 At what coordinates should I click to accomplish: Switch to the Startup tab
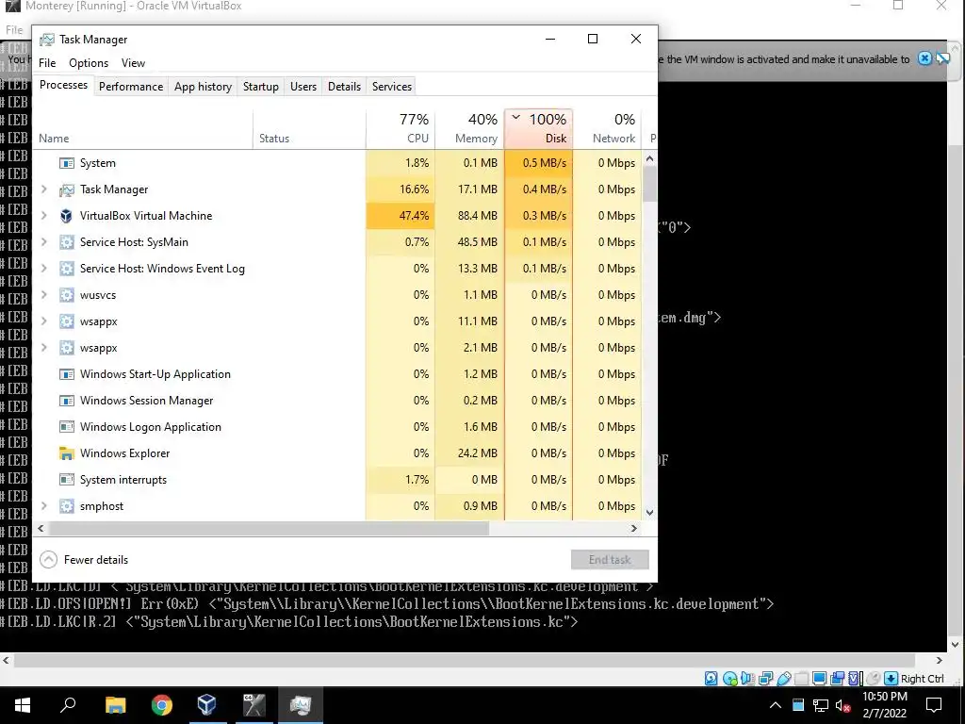[261, 87]
